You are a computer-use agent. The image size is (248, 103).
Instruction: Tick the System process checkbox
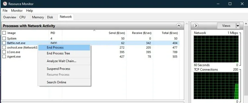(4, 38)
